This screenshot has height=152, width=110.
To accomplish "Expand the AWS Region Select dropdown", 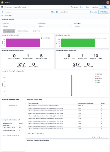I will point(91,26).
